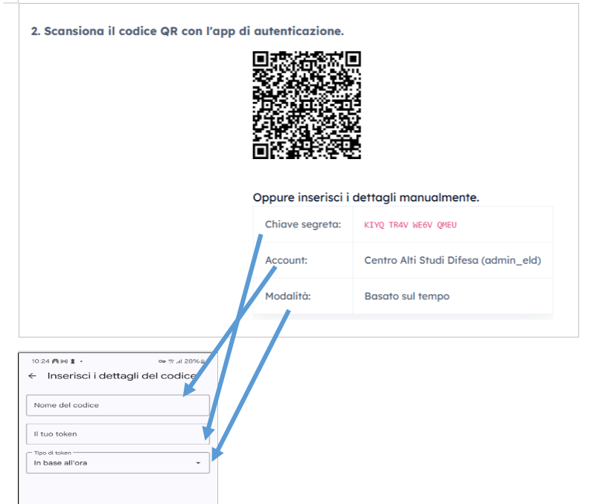
Task: Click the 'Account:' label cell
Action: tap(303, 260)
